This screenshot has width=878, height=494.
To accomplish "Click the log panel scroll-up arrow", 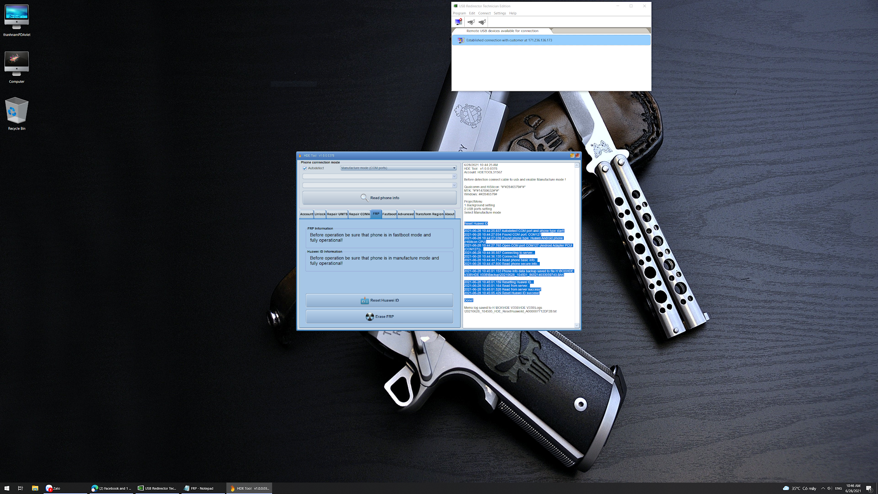I will click(x=577, y=165).
